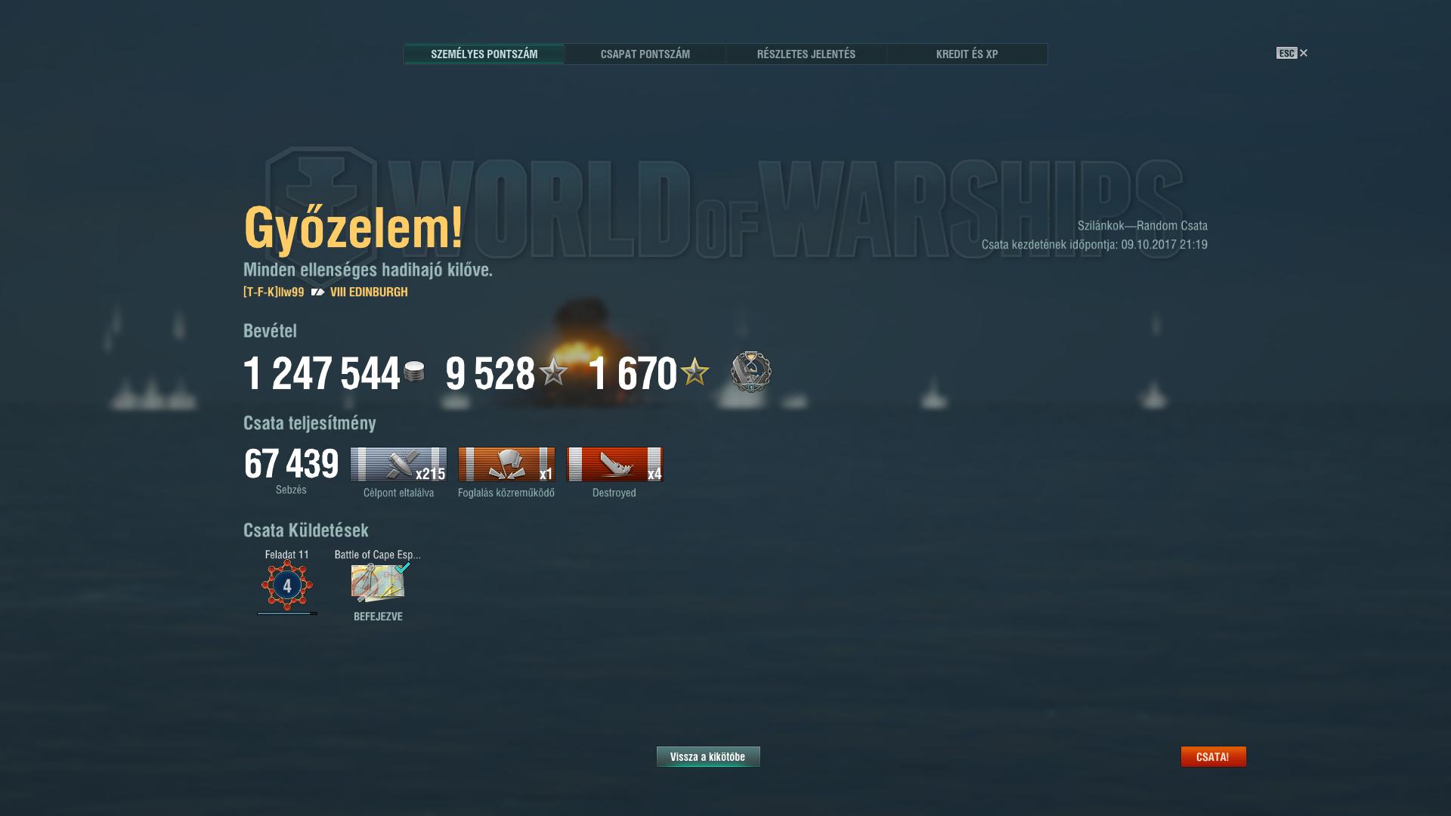Click the ESC key indicator
The height and width of the screenshot is (816, 1451).
click(x=1286, y=53)
